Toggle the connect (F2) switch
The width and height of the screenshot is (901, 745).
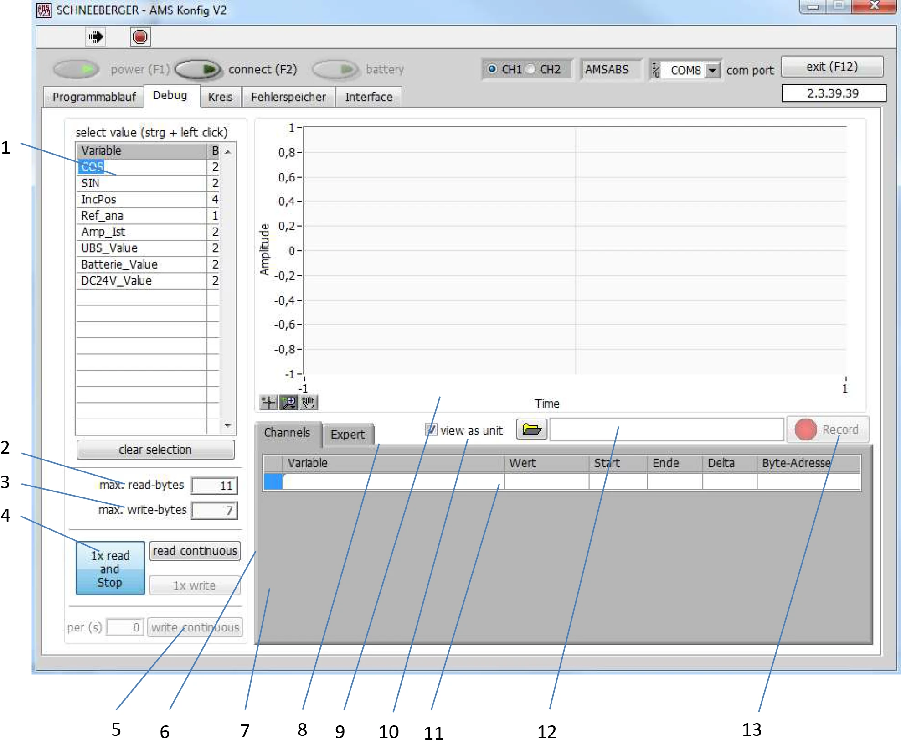pyautogui.click(x=198, y=69)
